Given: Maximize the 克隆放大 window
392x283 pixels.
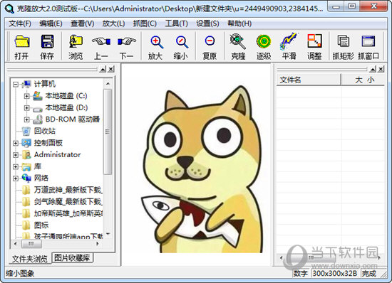Looking at the screenshot, I should (x=352, y=6).
